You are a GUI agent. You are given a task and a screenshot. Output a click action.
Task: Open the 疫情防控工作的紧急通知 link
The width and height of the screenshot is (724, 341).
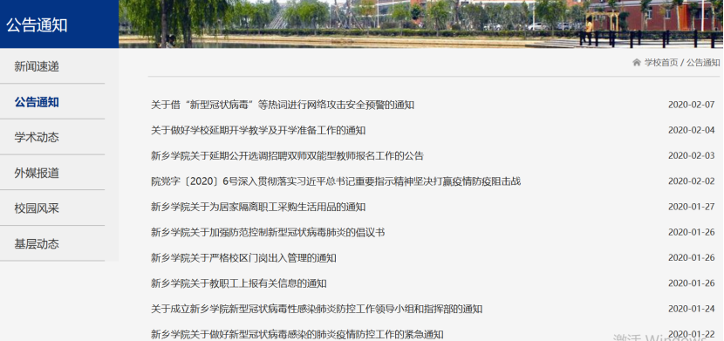297,334
